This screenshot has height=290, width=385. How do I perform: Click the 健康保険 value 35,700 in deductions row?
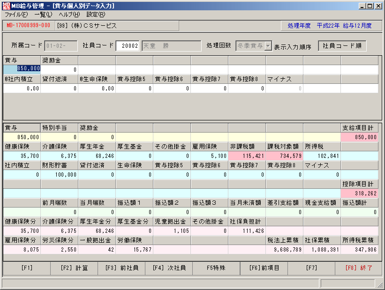pos(22,156)
